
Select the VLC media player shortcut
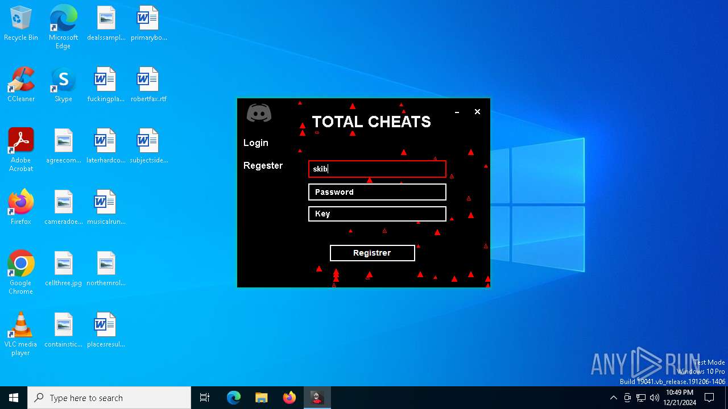[21, 333]
